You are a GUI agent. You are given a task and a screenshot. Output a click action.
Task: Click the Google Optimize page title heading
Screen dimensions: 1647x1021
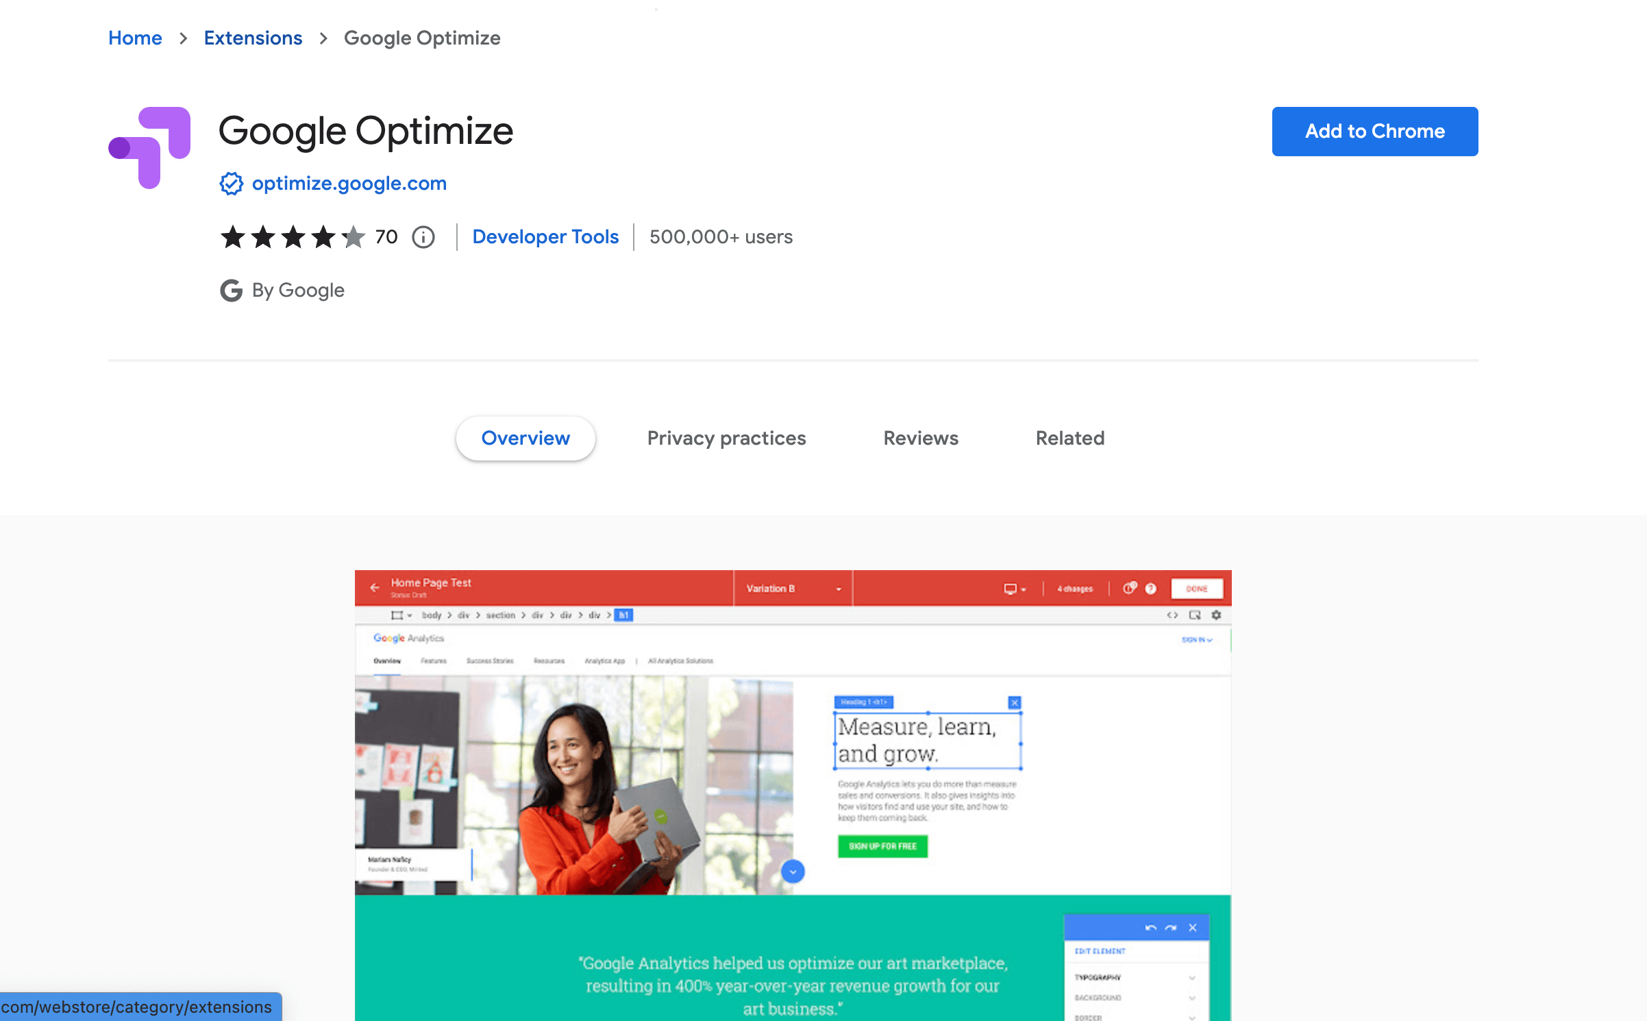(x=366, y=132)
